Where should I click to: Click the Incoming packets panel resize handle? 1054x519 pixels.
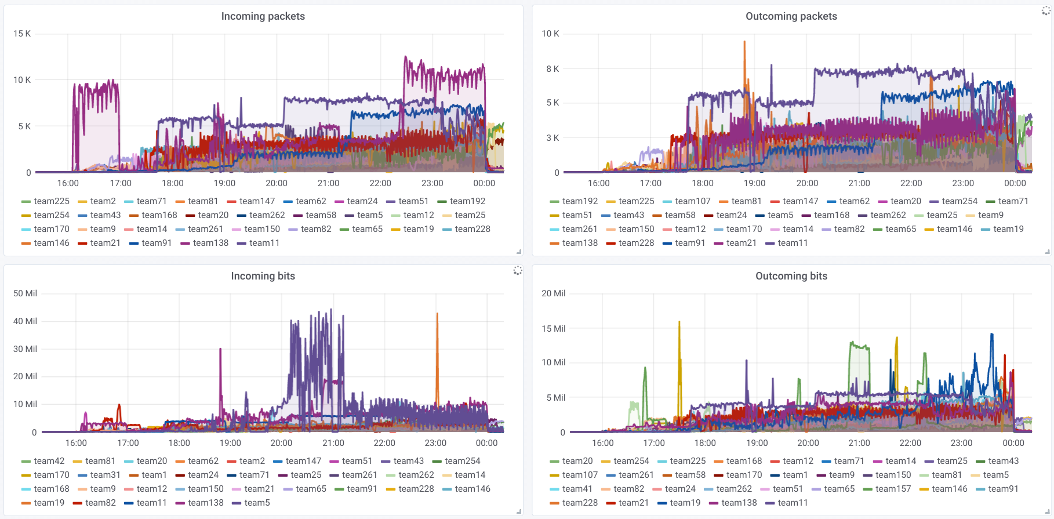[x=519, y=252]
